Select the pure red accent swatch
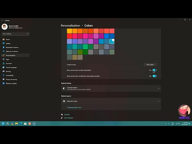This screenshot has width=192, height=144. 70,36
